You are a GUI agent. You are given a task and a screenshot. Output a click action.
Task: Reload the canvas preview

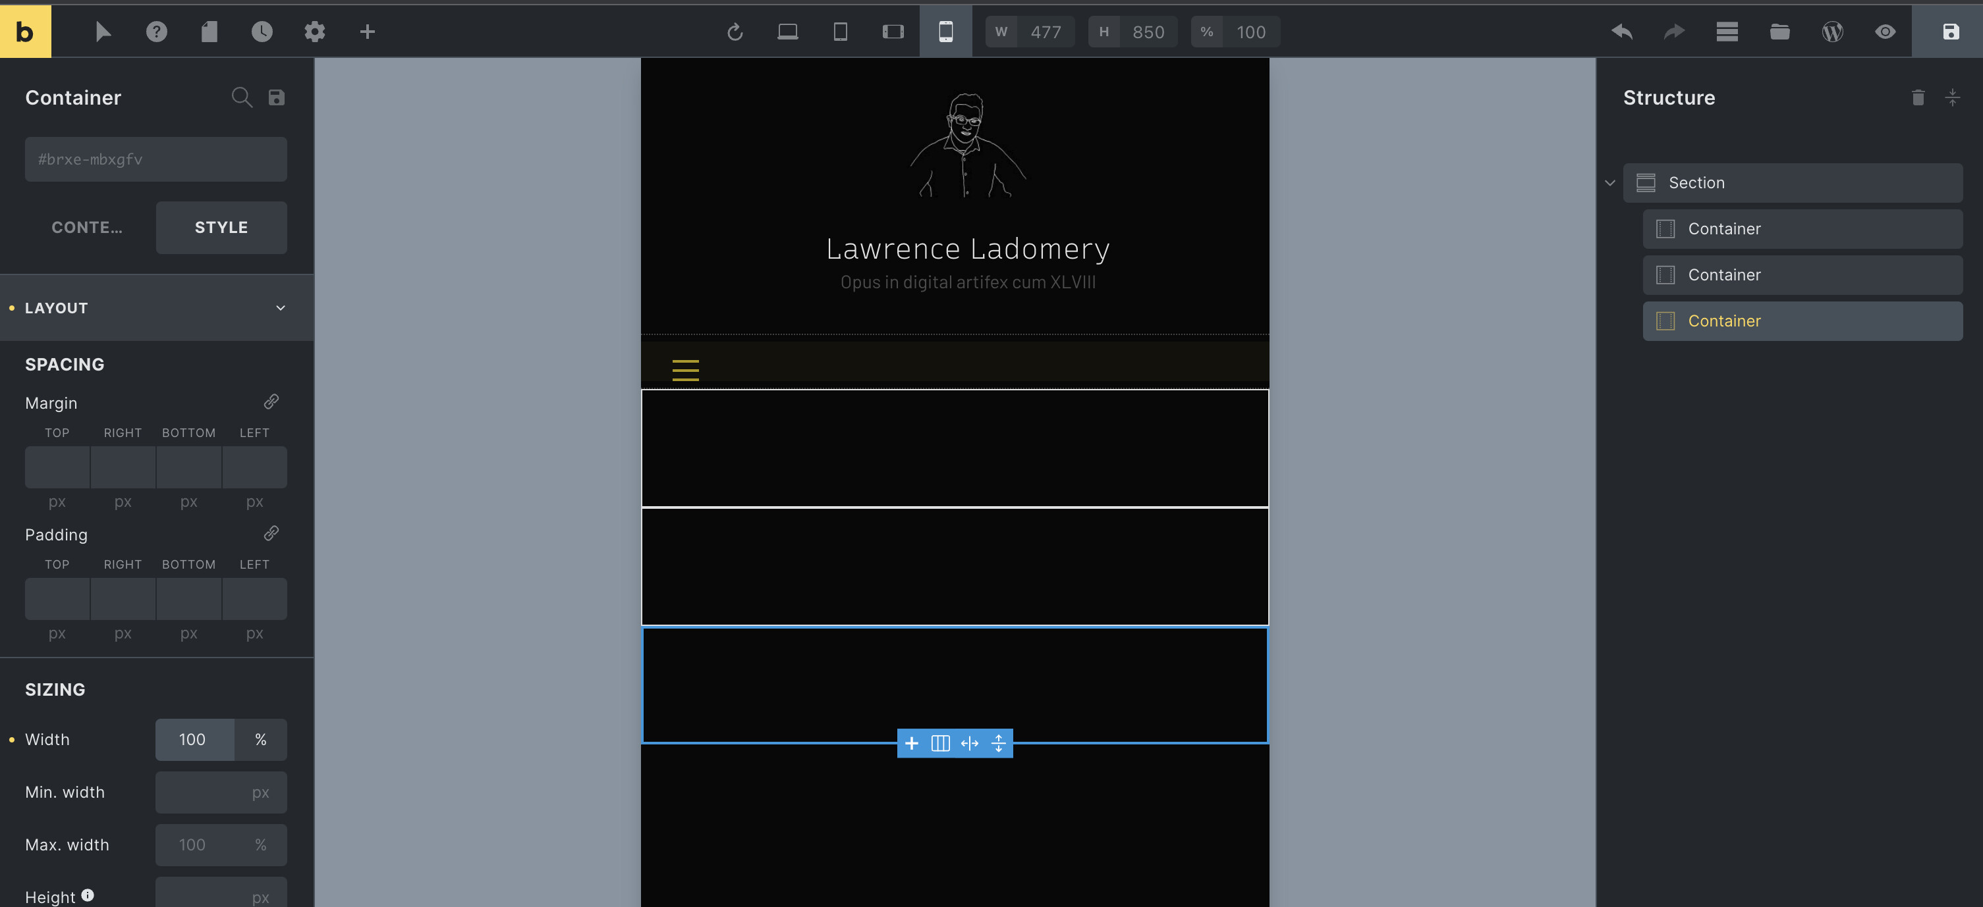tap(735, 32)
